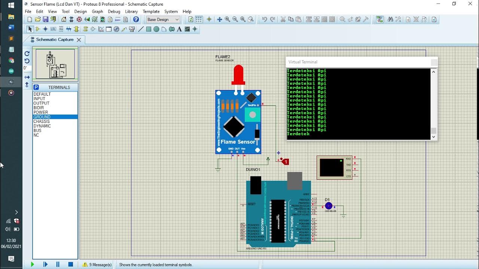The width and height of the screenshot is (479, 269).
Task: Select the 2D graphics line tool
Action: [x=141, y=29]
